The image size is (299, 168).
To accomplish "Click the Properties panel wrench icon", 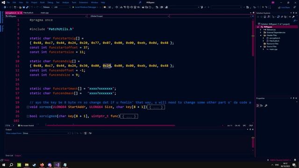I will (x=266, y=105).
